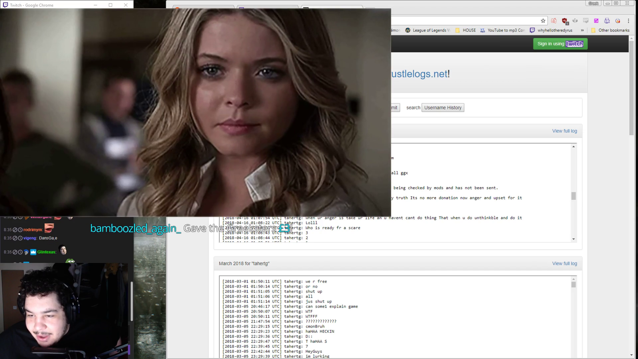Image resolution: width=638 pixels, height=359 pixels.
Task: Click the orange circular extension icon
Action: tap(618, 21)
